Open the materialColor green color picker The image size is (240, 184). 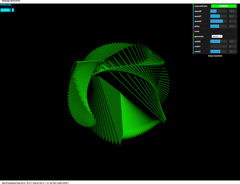[224, 6]
